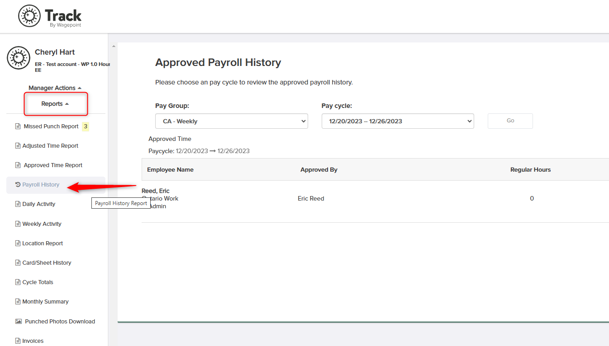
Task: Open the Adjusted Time Report
Action: click(x=50, y=146)
